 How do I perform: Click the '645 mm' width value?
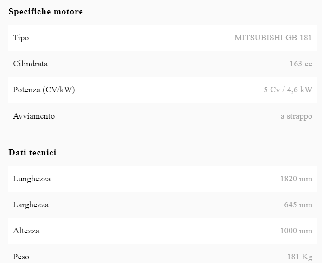point(298,205)
